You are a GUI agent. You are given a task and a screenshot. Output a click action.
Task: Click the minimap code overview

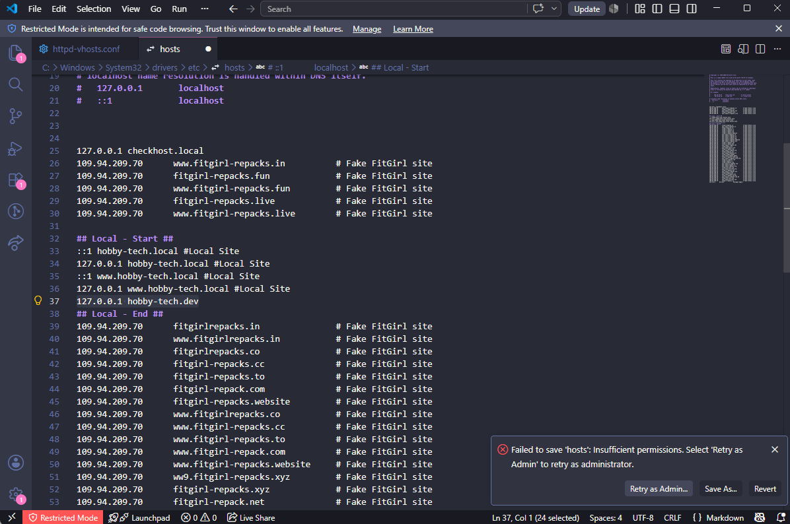point(732,128)
